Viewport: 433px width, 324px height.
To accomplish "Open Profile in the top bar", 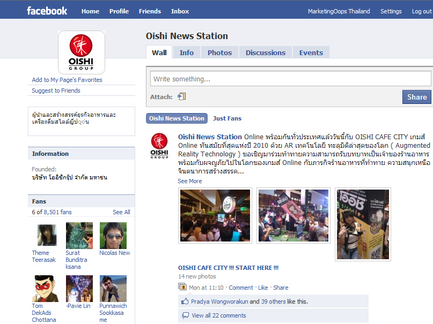I will pos(119,11).
